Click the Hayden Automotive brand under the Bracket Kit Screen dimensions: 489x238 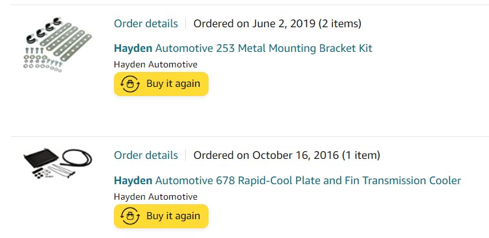pyautogui.click(x=155, y=65)
